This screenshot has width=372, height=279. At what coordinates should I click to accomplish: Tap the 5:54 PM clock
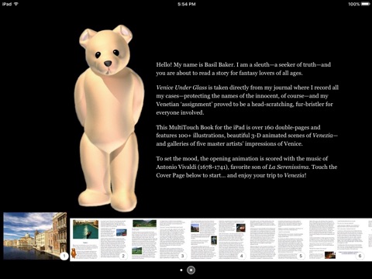pos(186,4)
